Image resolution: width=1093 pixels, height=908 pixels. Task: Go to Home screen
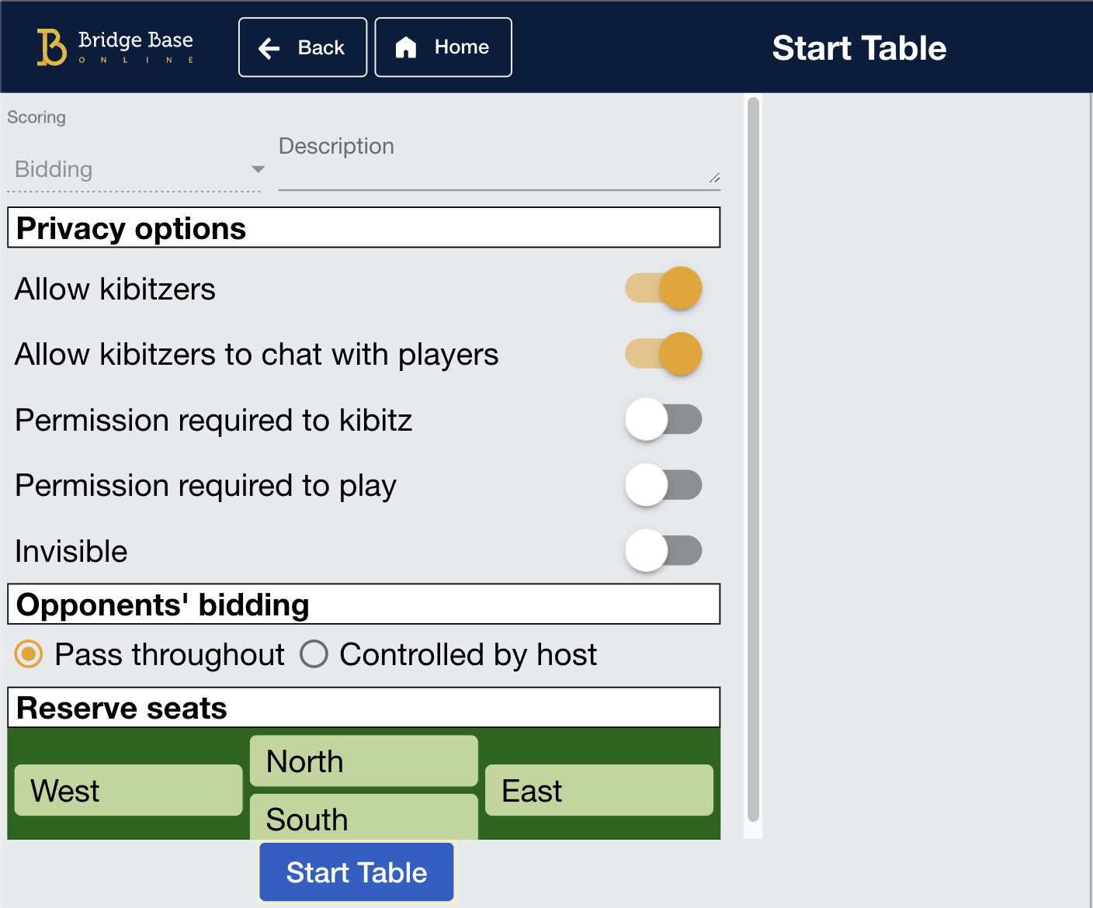pos(442,47)
